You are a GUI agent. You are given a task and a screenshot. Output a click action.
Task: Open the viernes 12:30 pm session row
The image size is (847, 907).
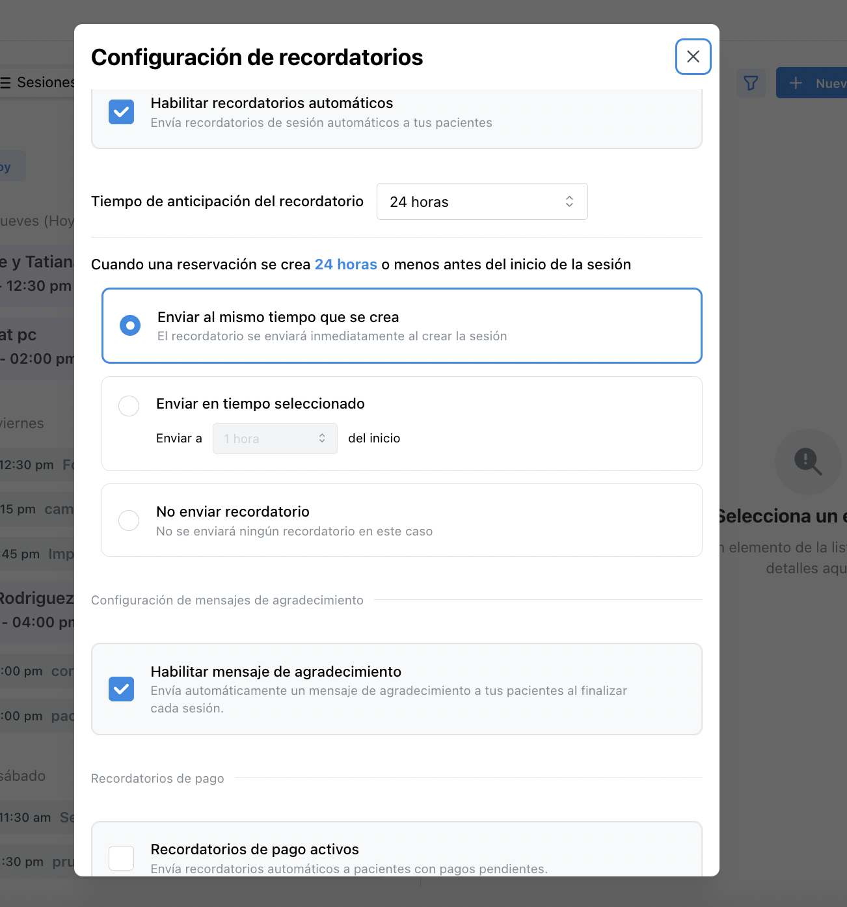coord(37,465)
